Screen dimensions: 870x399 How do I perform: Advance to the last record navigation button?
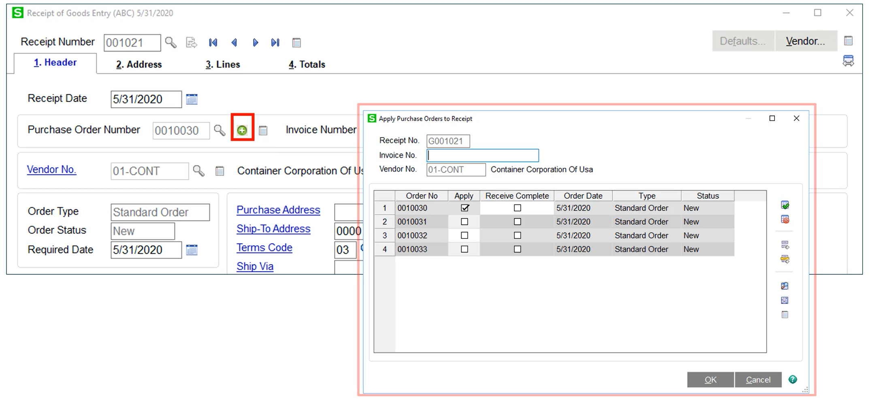[275, 42]
